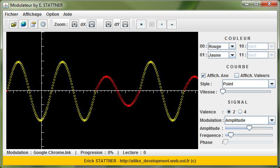Click the Java app icon in title bar

click(6, 5)
